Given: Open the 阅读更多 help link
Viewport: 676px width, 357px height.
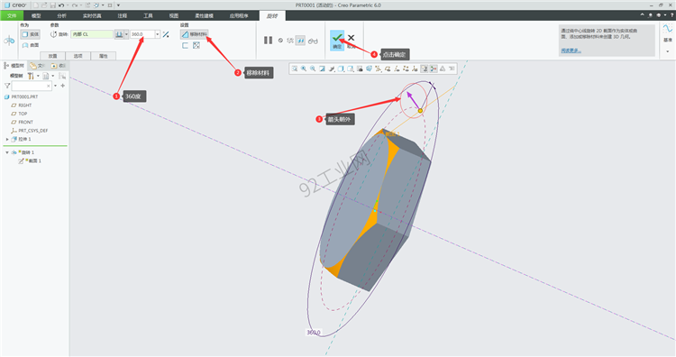Looking at the screenshot, I should click(x=571, y=50).
